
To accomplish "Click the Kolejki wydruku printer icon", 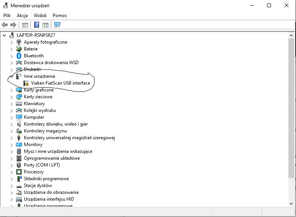I will (x=19, y=110).
